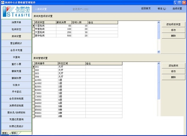Switch to 面板2 tab
Image resolution: width=187 pixels, height=136 pixels.
click(x=15, y=133)
